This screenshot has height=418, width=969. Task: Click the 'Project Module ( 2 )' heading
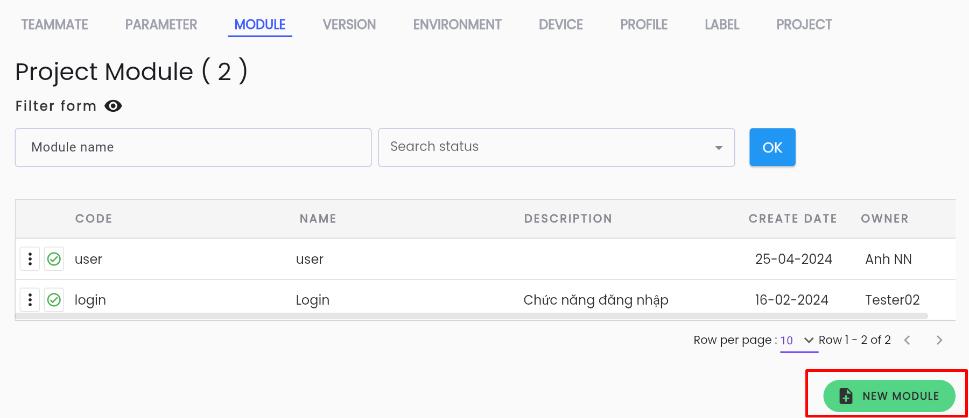[x=131, y=71]
